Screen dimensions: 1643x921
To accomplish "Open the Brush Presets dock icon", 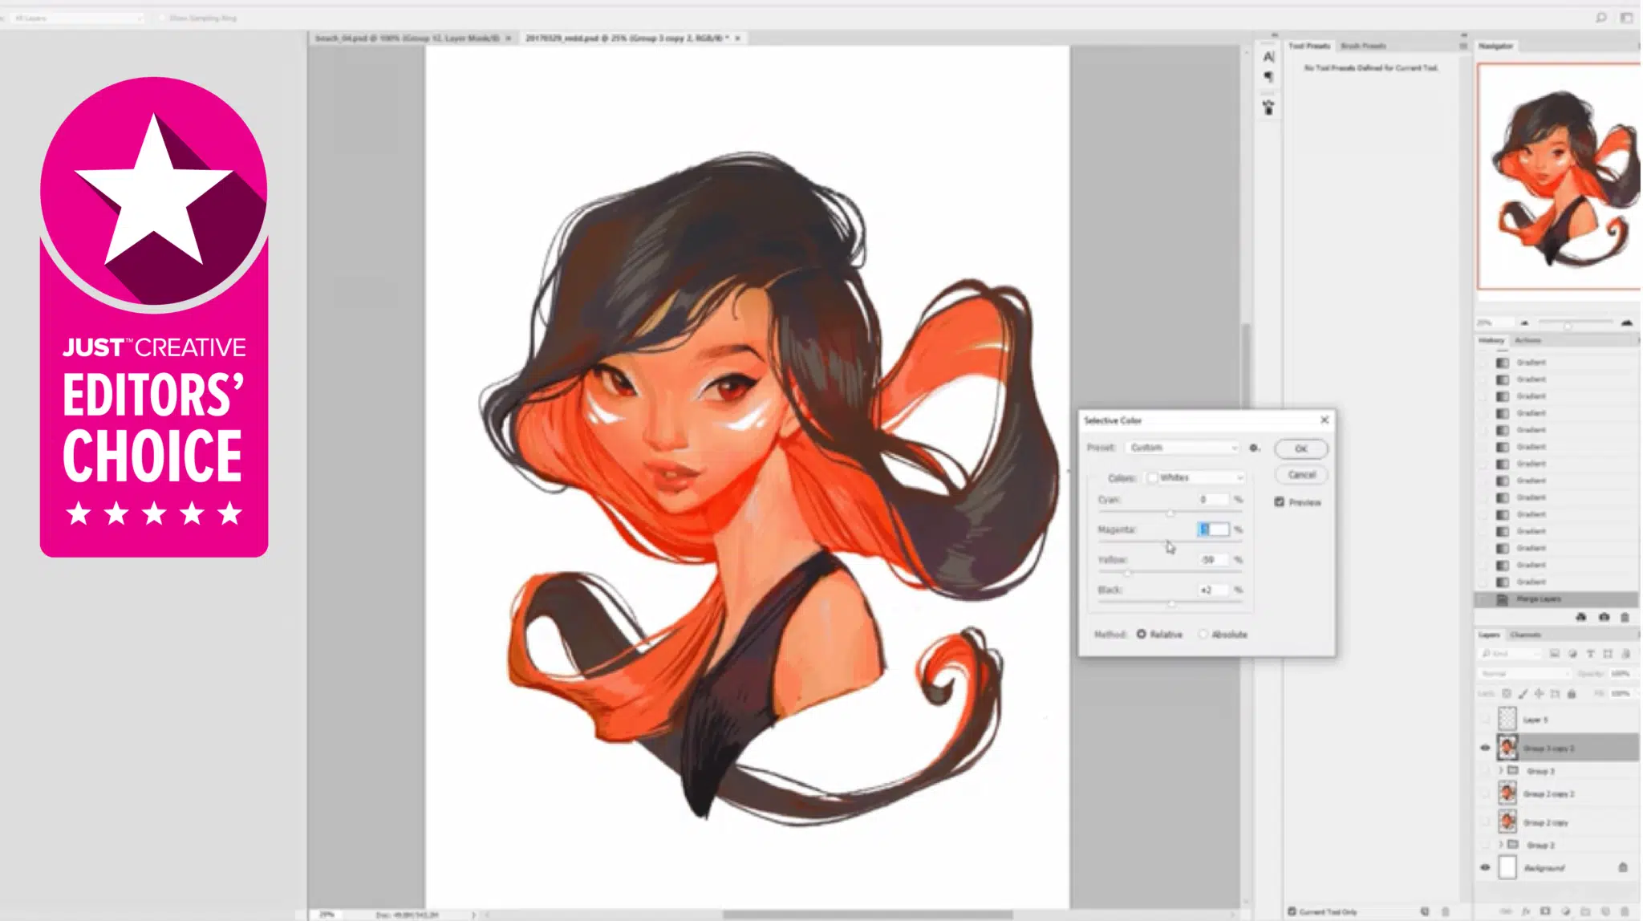I will coord(1268,108).
